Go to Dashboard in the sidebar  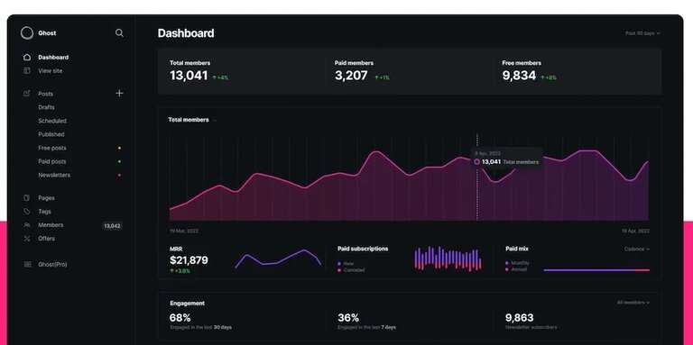[x=53, y=58]
